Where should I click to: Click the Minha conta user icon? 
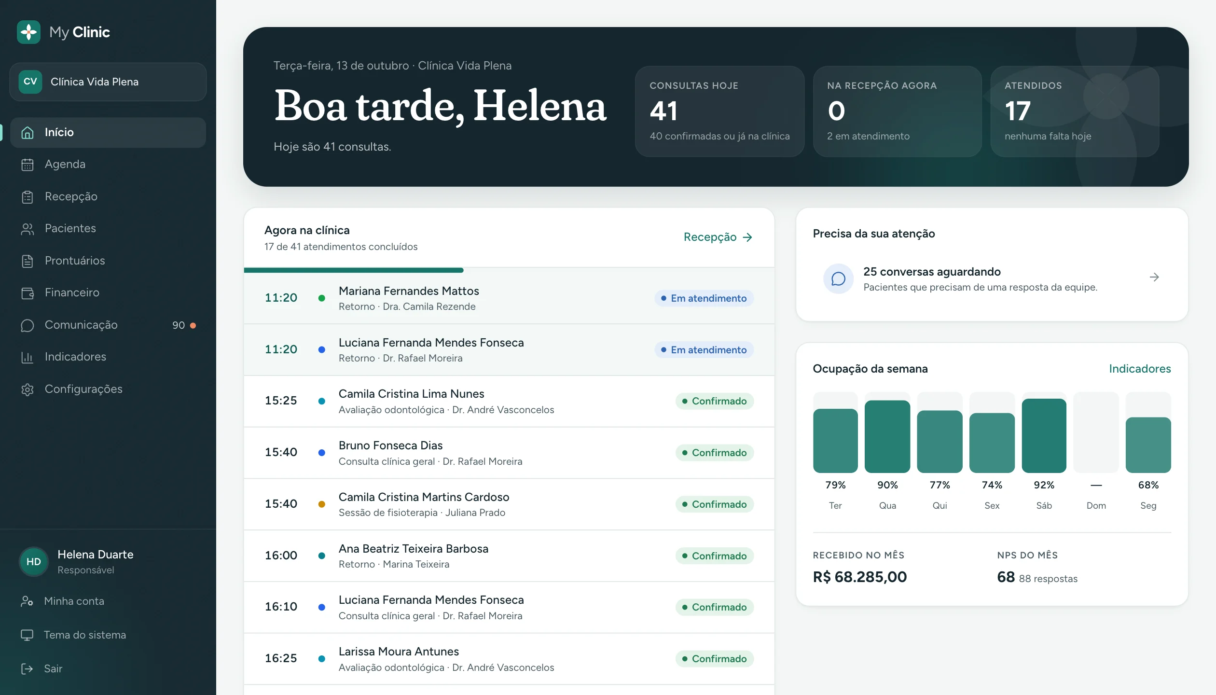(27, 601)
